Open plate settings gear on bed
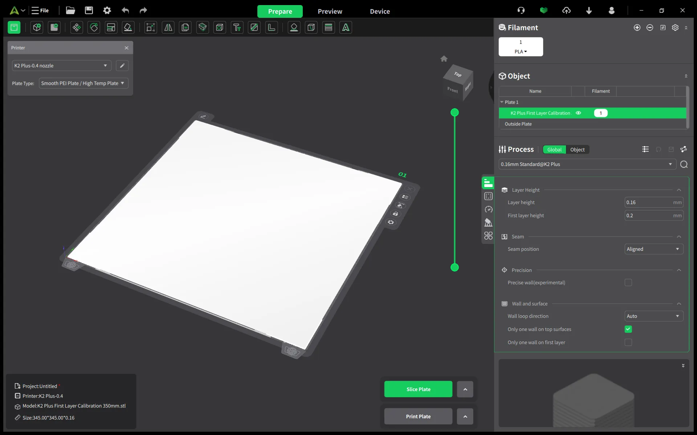The height and width of the screenshot is (435, 697). (391, 222)
